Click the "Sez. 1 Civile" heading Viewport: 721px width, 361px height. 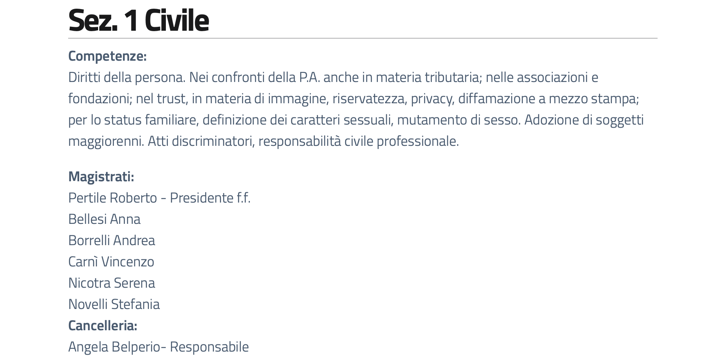pos(138,20)
